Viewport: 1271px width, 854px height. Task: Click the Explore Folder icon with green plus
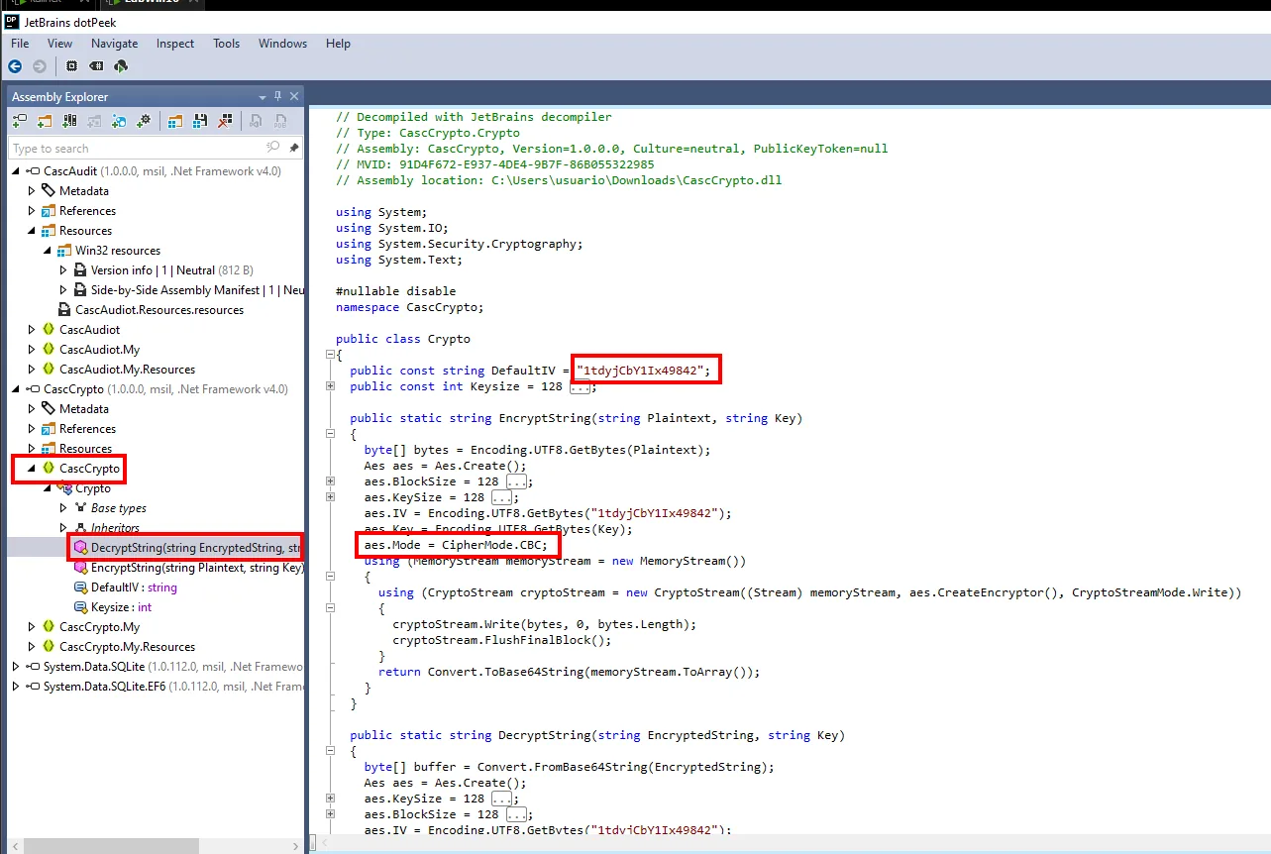pos(45,121)
